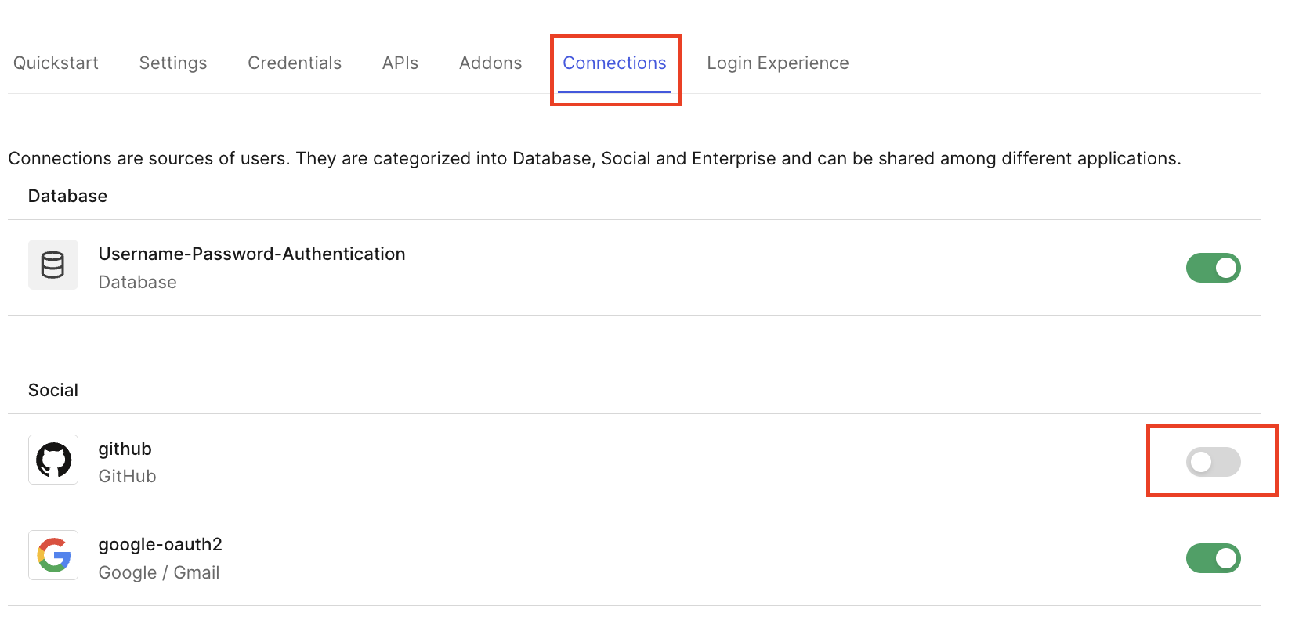Click the capitalized GitHub subtitle below github
The image size is (1299, 642).
point(127,476)
